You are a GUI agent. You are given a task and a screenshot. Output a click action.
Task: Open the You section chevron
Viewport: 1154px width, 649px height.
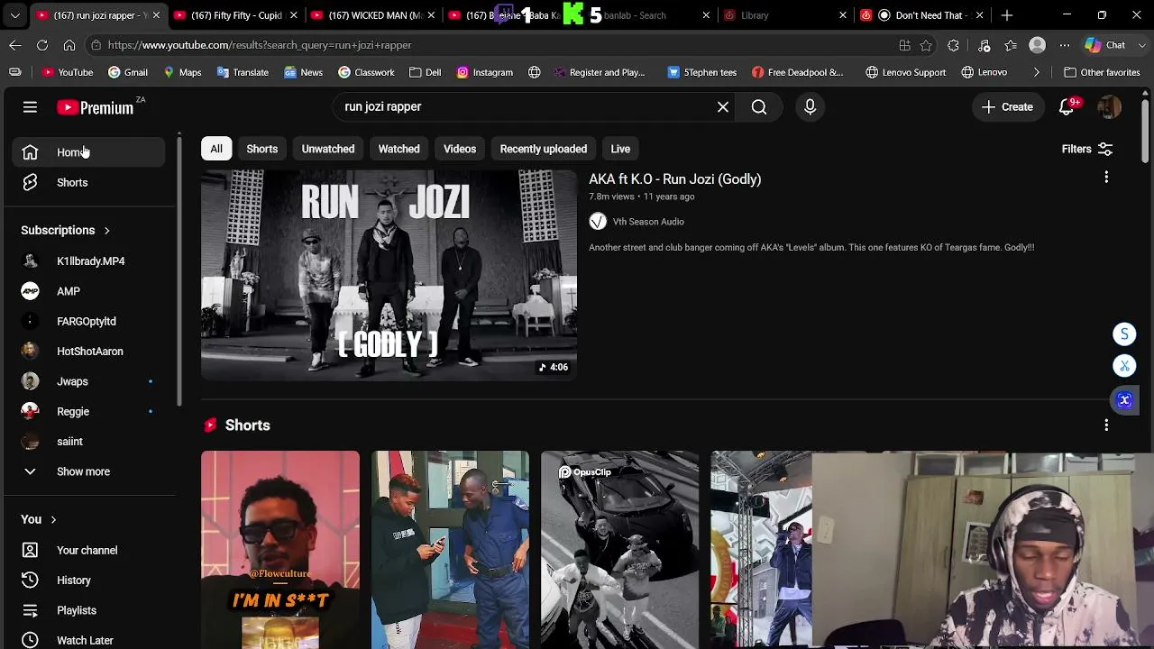[x=53, y=519]
